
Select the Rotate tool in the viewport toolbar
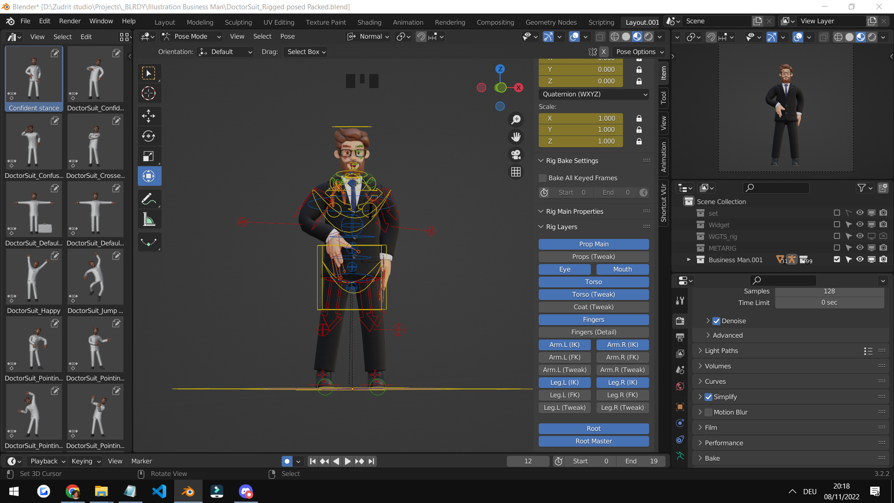(x=149, y=136)
